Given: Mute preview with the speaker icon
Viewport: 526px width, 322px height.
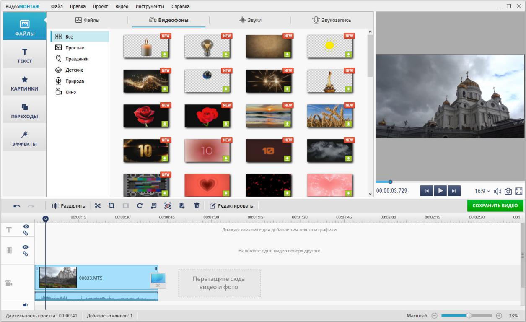Looking at the screenshot, I should coord(497,191).
